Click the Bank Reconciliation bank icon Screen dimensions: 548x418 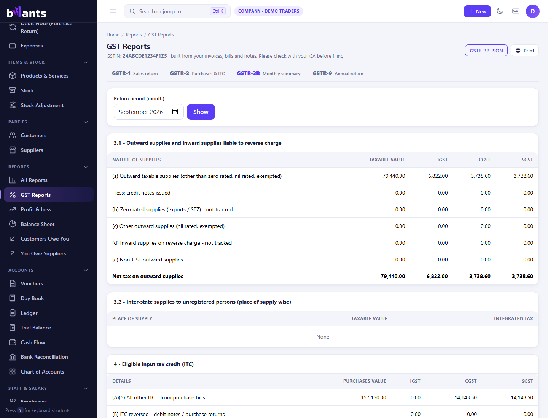point(13,357)
